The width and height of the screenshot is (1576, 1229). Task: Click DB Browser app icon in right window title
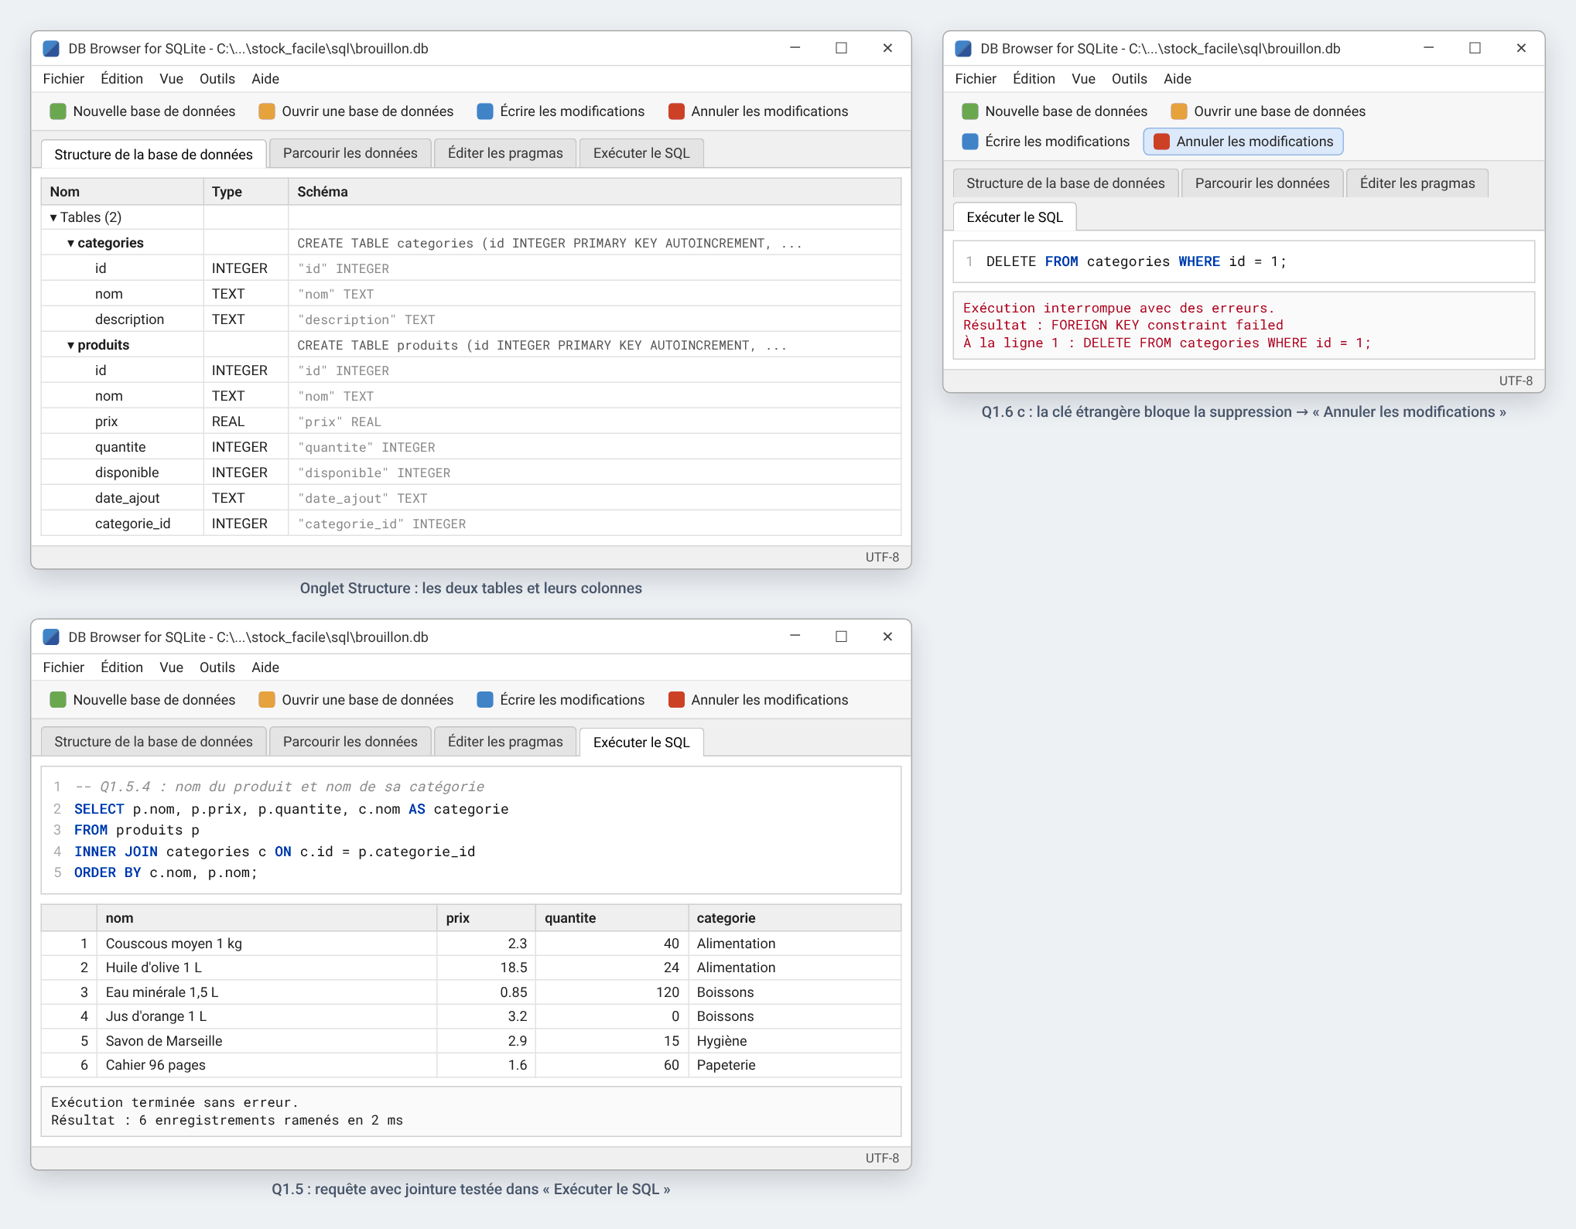click(x=963, y=49)
